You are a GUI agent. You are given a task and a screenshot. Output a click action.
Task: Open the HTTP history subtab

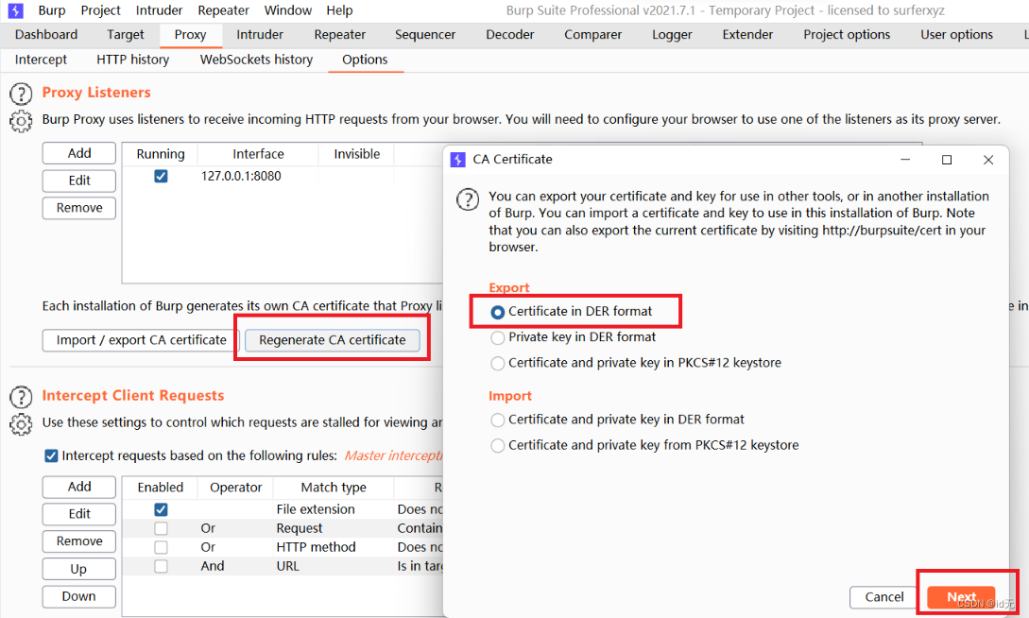(x=132, y=60)
